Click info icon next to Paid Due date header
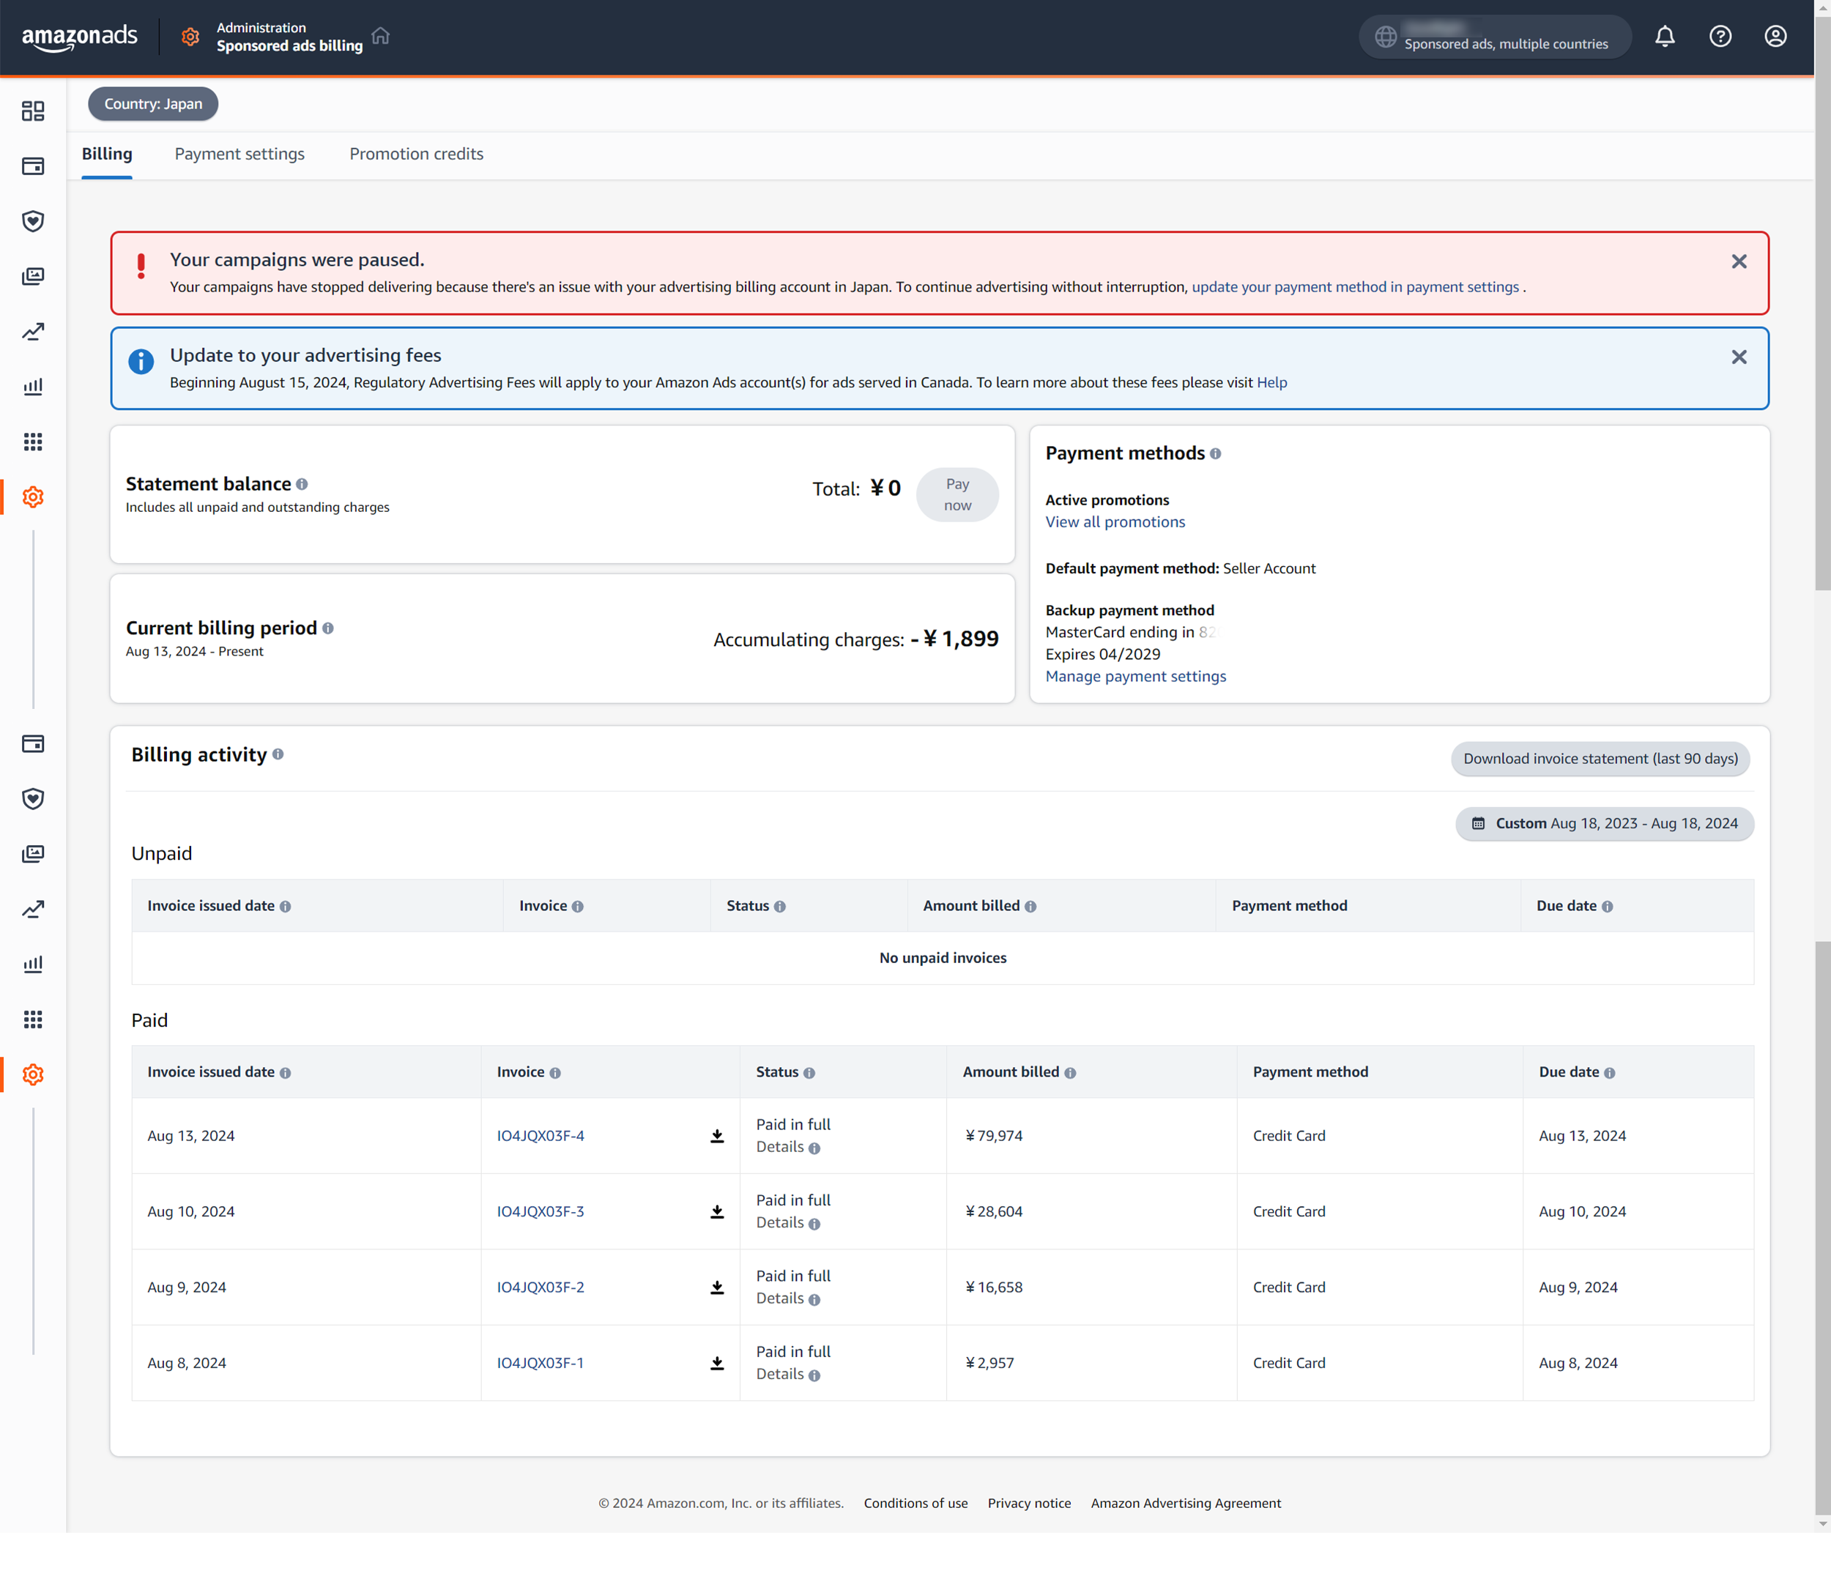Image resolution: width=1831 pixels, height=1579 pixels. (x=1609, y=1073)
